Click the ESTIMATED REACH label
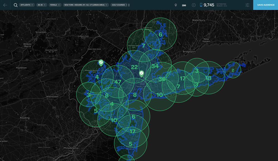 [222, 5]
